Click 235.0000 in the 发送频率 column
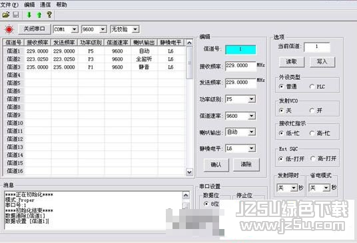357x243 pixels. [64, 67]
